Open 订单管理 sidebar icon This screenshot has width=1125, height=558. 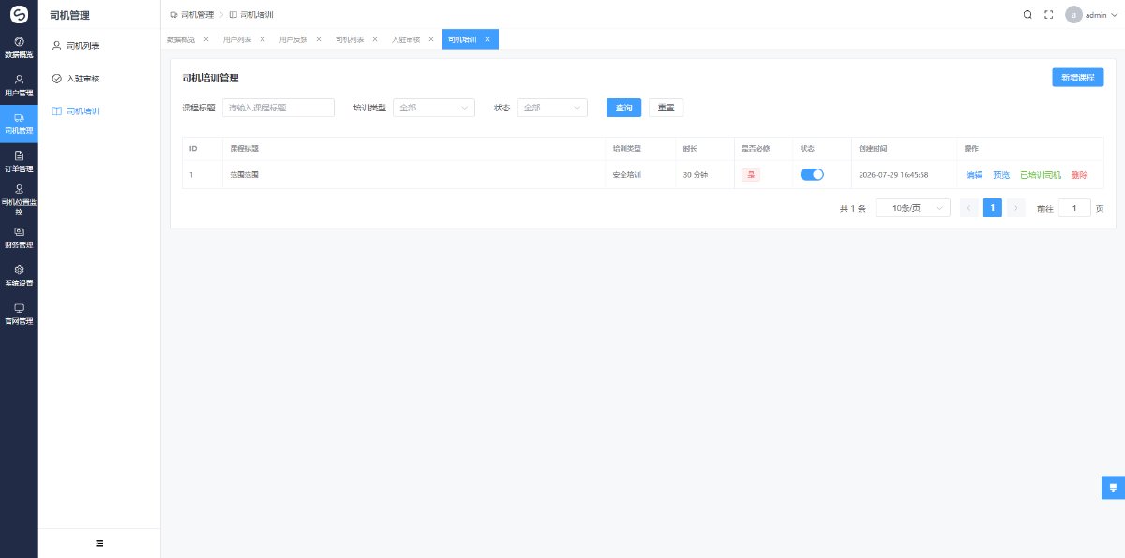[x=19, y=155]
